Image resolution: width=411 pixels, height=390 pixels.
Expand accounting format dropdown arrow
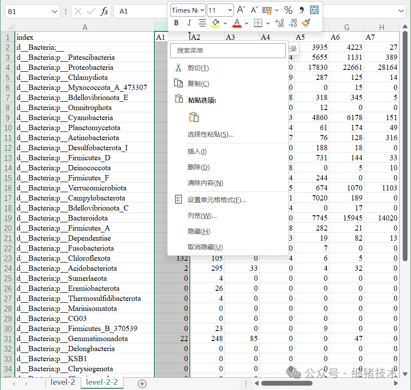coord(277,10)
